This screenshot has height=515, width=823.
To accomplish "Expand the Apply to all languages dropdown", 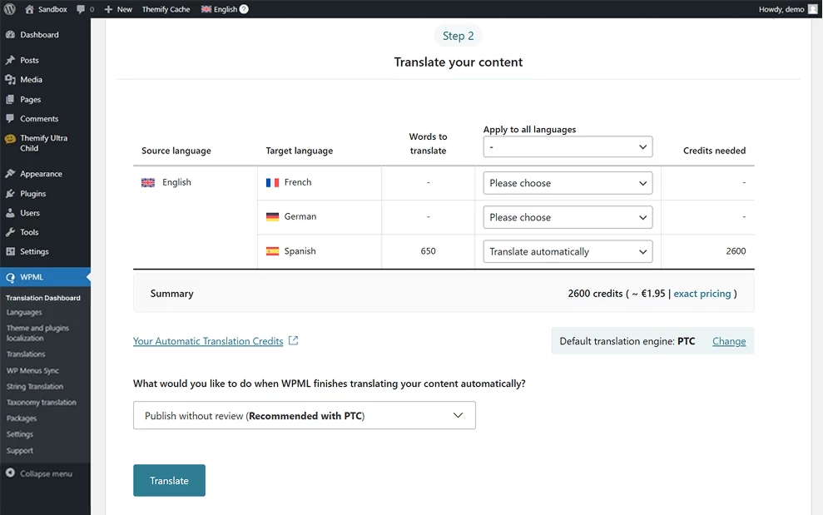I will pos(568,147).
